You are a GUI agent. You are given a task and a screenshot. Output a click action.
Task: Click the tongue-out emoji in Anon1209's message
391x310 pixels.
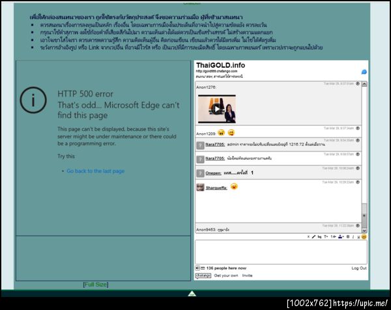pyautogui.click(x=231, y=132)
